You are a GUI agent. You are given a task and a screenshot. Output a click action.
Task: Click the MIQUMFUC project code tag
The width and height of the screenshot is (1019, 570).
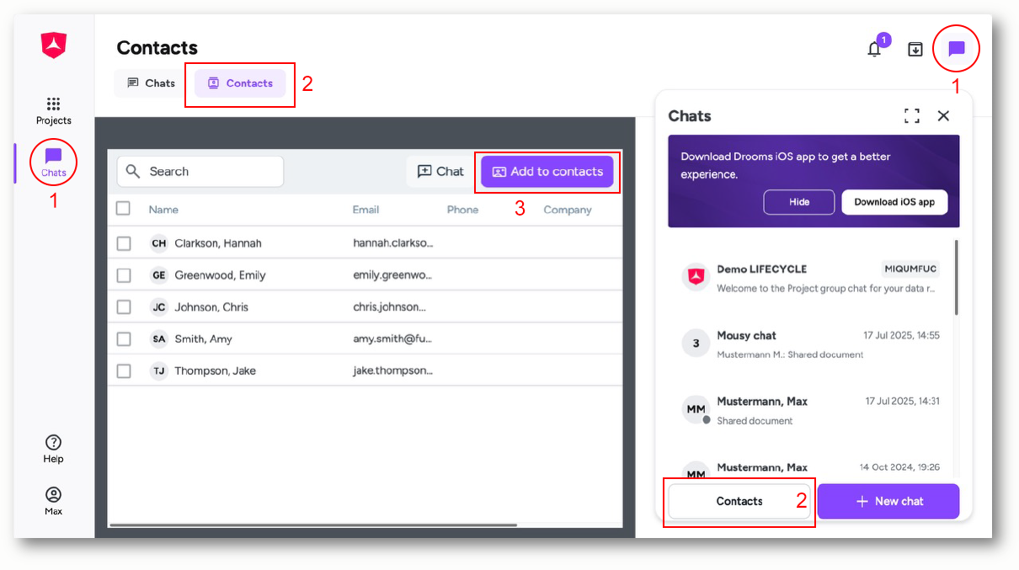(x=910, y=269)
